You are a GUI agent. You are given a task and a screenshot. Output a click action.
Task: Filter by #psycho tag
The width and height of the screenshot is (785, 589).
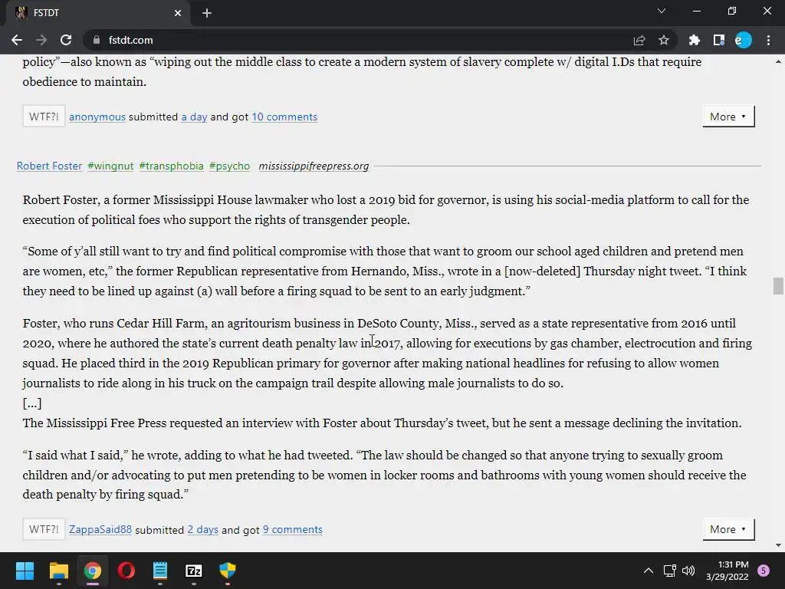pyautogui.click(x=229, y=166)
